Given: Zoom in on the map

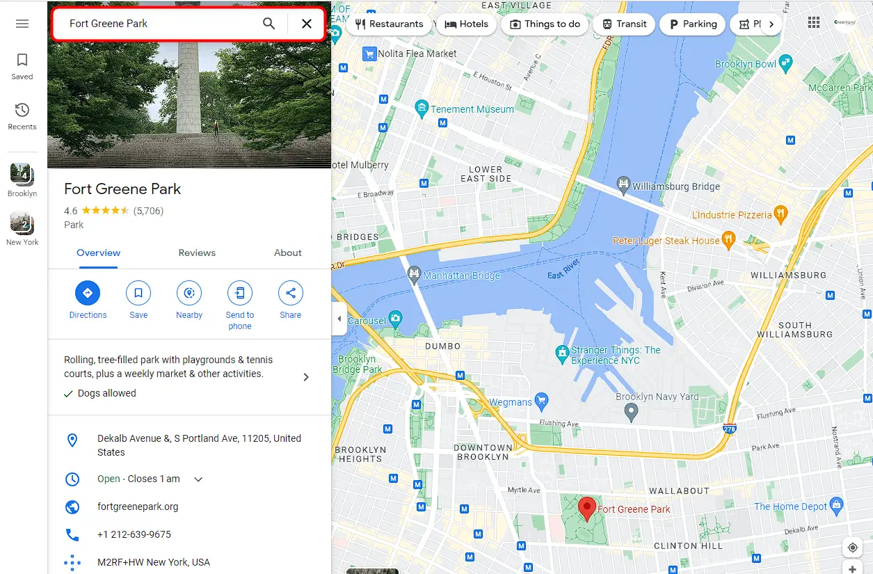Looking at the screenshot, I should click(x=853, y=570).
